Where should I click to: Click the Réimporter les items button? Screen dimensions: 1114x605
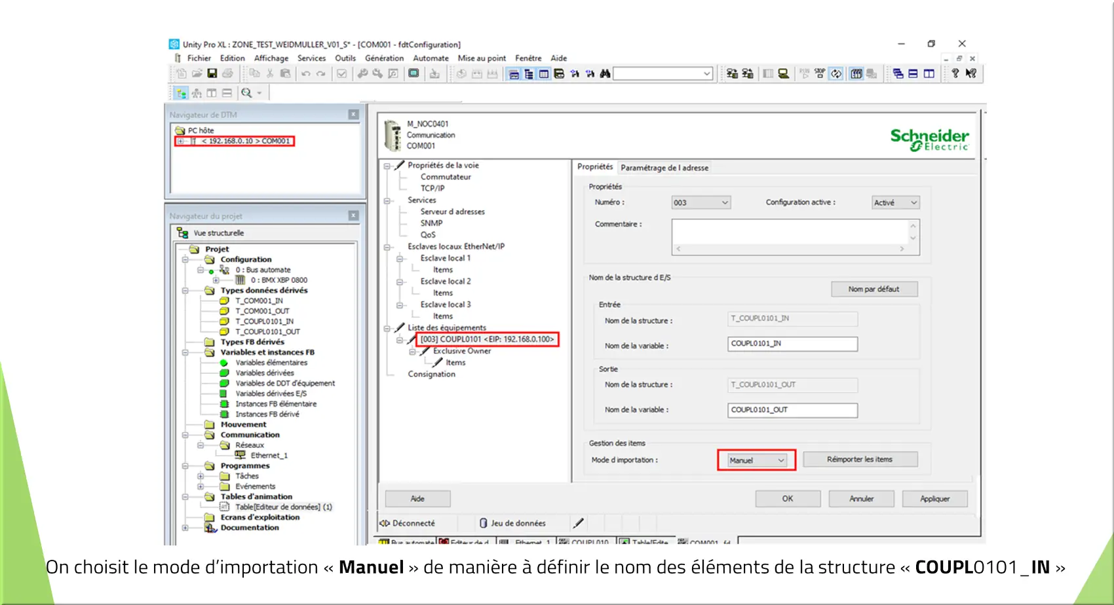(860, 460)
